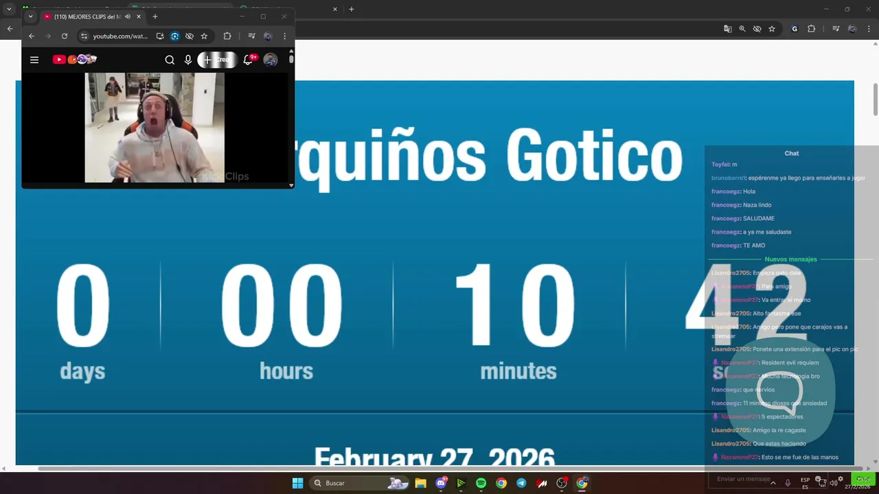Bookmark the YouTube page with star

coord(204,36)
